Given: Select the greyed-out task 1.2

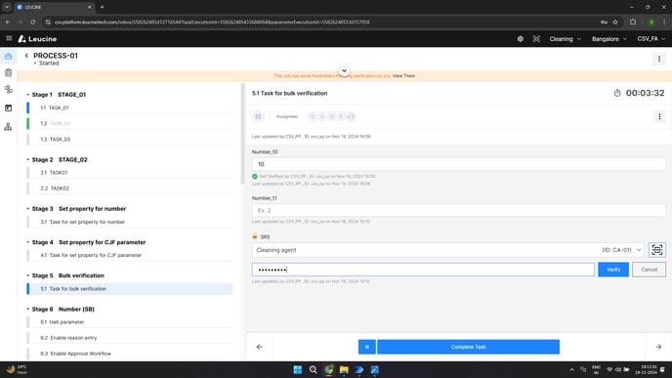Looking at the screenshot, I should (x=130, y=123).
